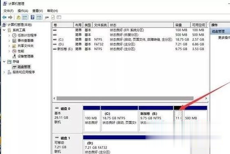Click the key-shaped toolbar icon
This screenshot has height=154, width=230.
pyautogui.click(x=47, y=18)
